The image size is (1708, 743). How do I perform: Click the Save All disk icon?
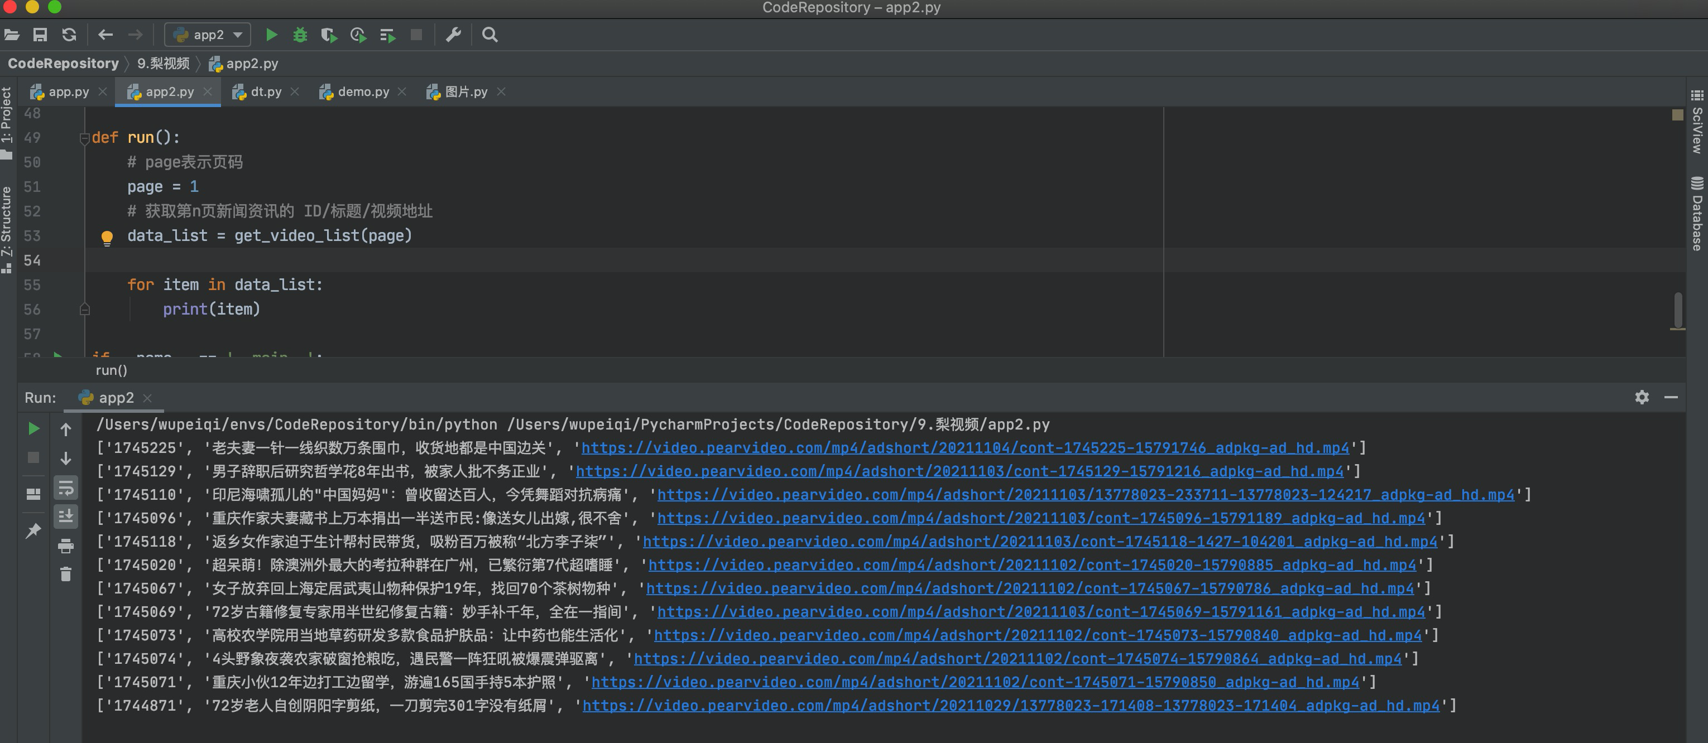click(40, 35)
